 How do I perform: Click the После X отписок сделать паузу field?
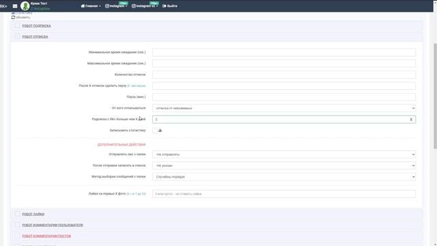(x=284, y=85)
